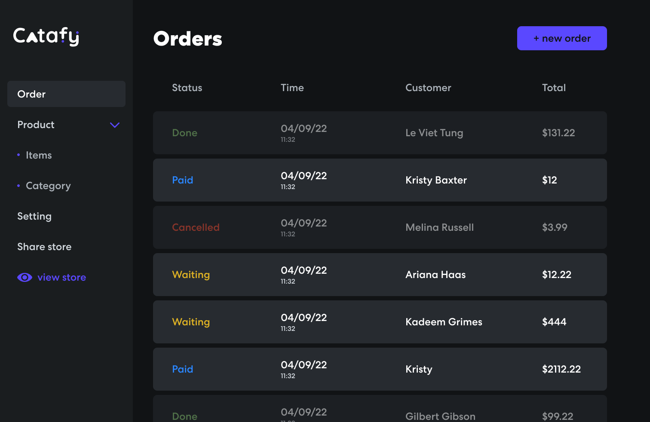This screenshot has height=422, width=650.
Task: Open Items under Product
Action: click(39, 156)
